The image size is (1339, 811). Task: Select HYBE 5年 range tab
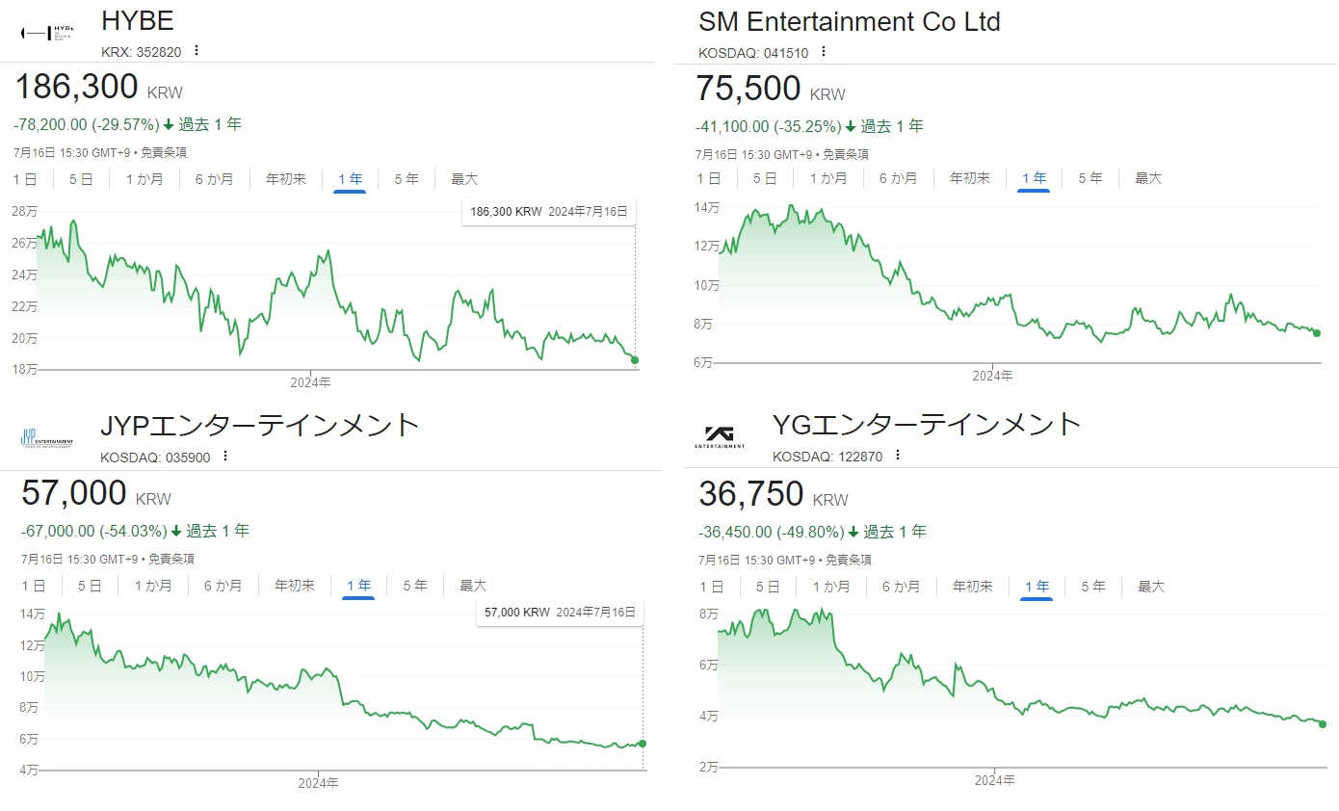pyautogui.click(x=406, y=179)
